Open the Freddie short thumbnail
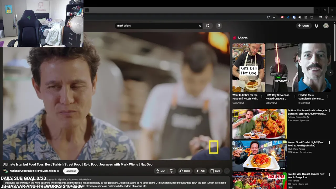The height and width of the screenshot is (189, 336). (x=314, y=68)
